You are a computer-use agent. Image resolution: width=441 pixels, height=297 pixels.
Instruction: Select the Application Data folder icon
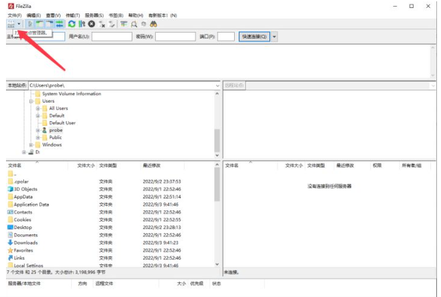(11, 204)
